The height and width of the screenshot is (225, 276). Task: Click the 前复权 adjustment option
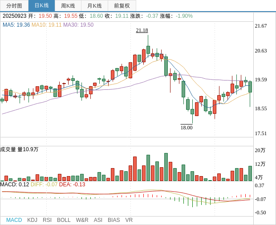coord(122,6)
